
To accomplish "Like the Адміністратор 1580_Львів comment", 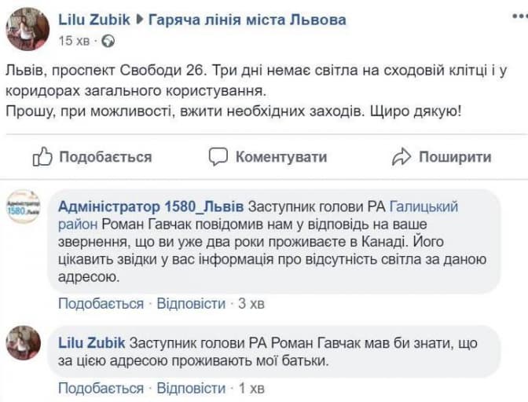I will 101,303.
